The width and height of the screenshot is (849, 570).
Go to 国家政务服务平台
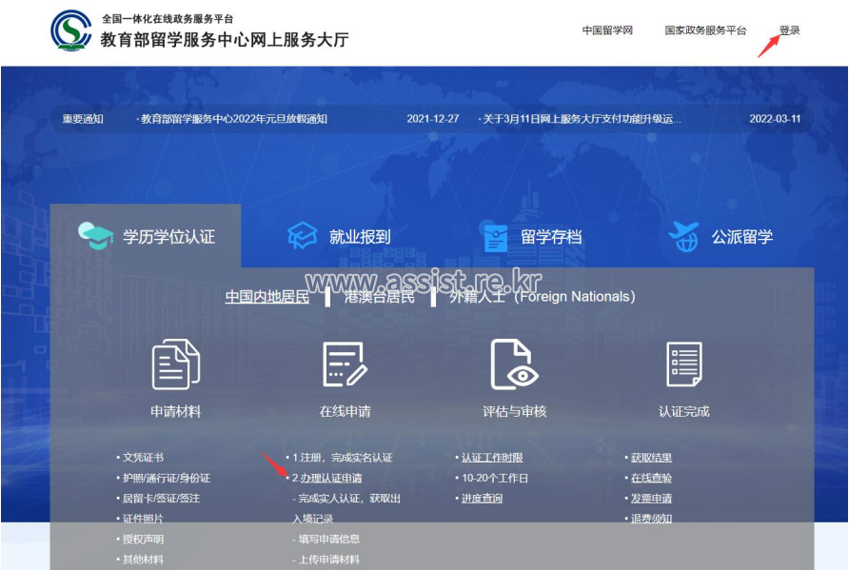(x=705, y=30)
